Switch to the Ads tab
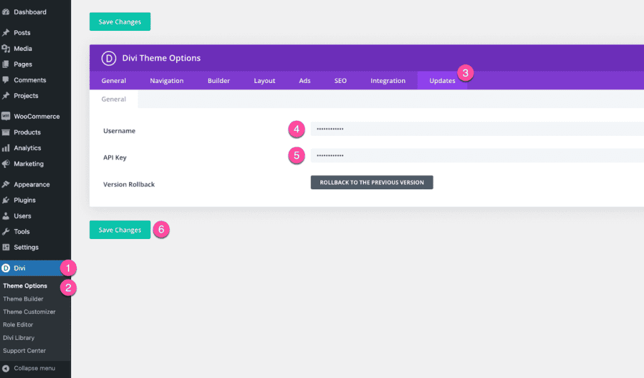 click(x=305, y=81)
